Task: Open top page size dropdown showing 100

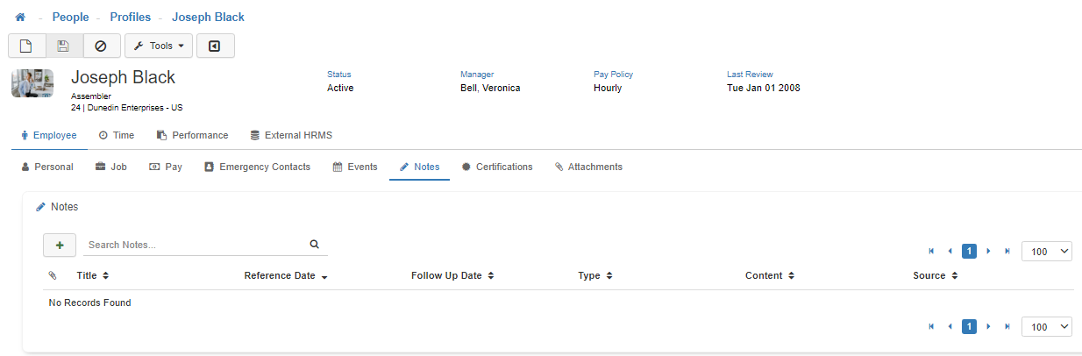Action: (x=1047, y=252)
